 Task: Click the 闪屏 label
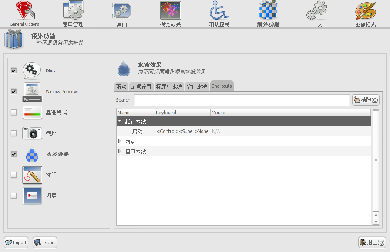click(x=51, y=196)
